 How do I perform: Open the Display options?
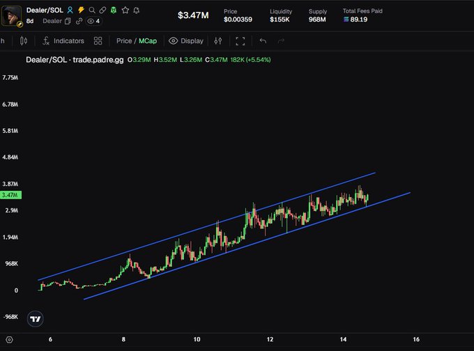coord(186,41)
